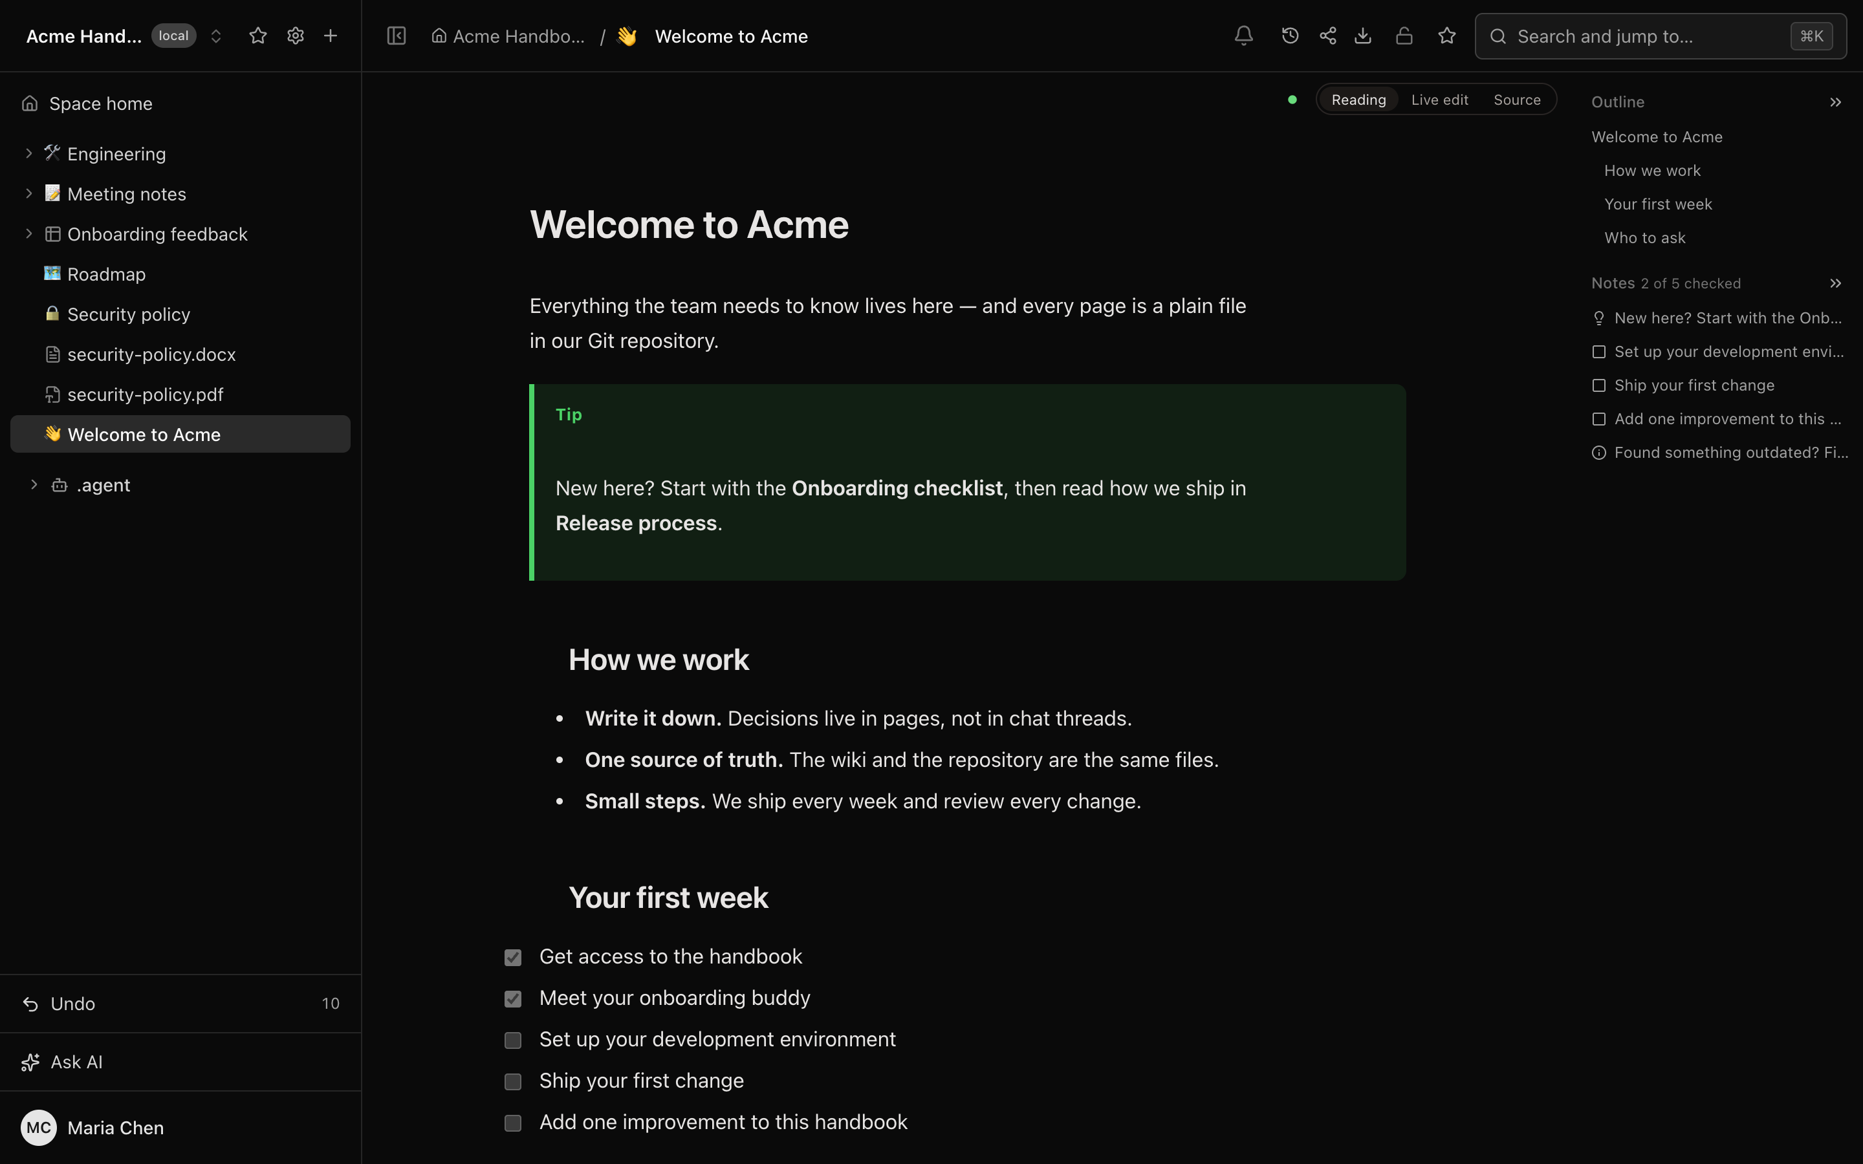The image size is (1863, 1164).
Task: Click the star icon beside the space switcher
Action: coord(258,36)
